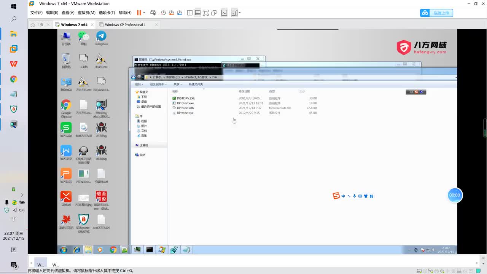Screen dimensions: 487x274
Task: Open the console view toolbar icon
Action: (224, 13)
